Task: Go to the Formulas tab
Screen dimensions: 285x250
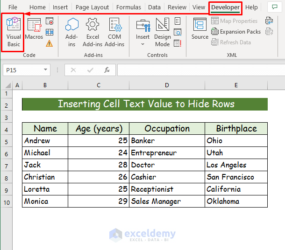Action: coord(128,7)
